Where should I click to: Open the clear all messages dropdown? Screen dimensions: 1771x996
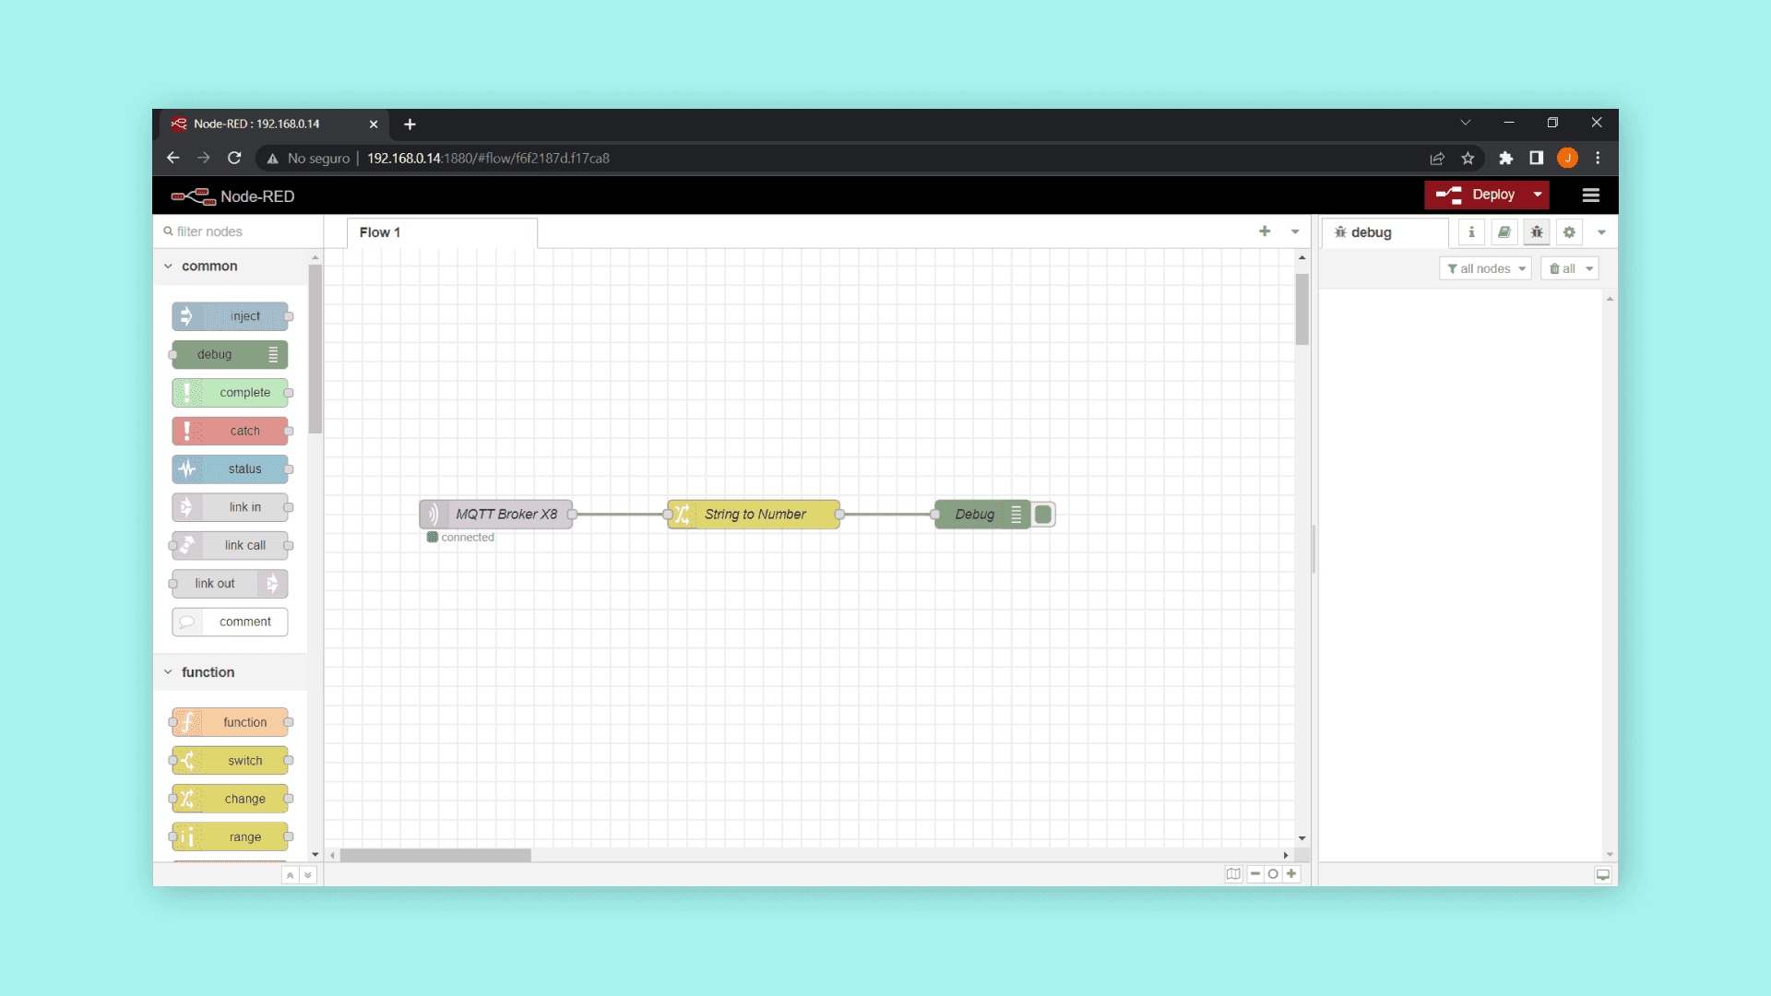[x=1588, y=268]
